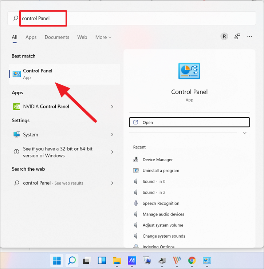Click the purple slanted-A app taskbar icon

(132, 261)
